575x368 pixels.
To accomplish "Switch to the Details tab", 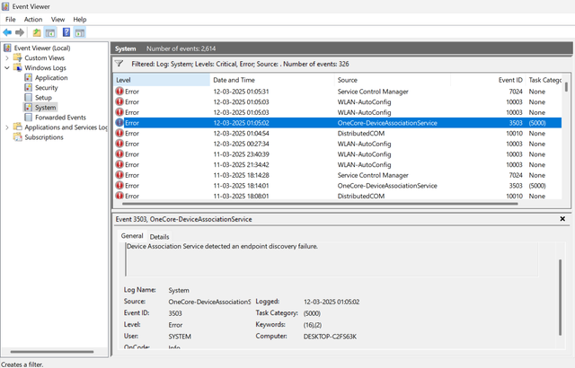I will coord(160,237).
